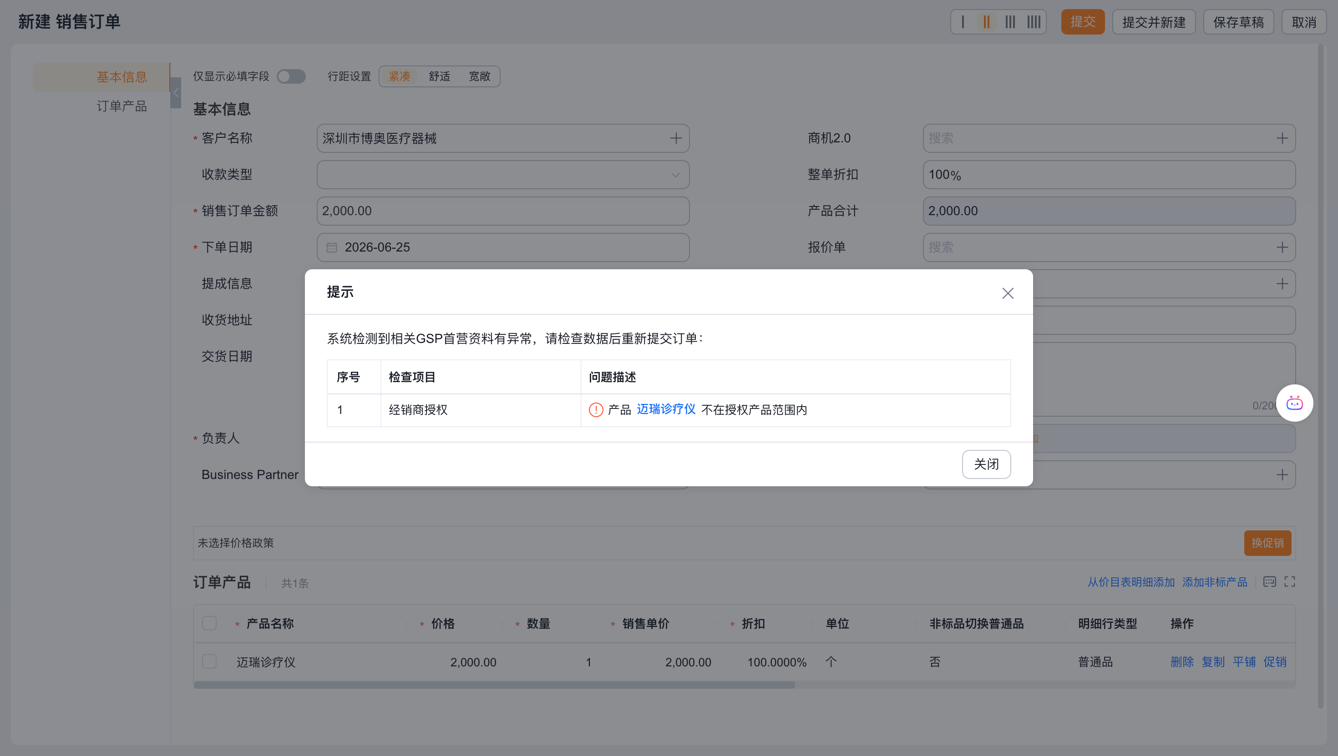Screen dimensions: 1338x756
Task: Open the 迈瑞诊疗仪 product link in the dialog
Action: (x=666, y=409)
